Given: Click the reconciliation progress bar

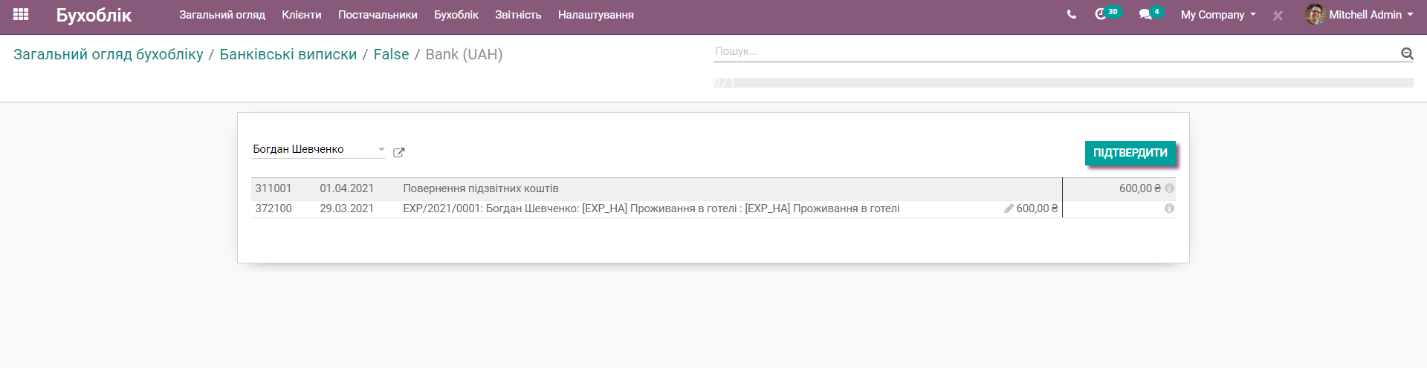Looking at the screenshot, I should [1064, 82].
